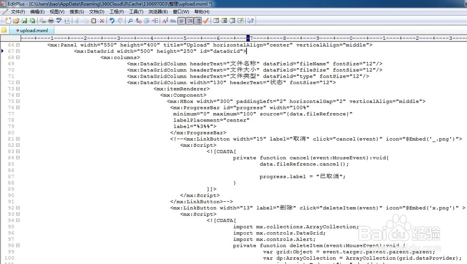Click the red X Delete icon
Image resolution: width=467 pixels, height=264 pixels.
click(x=102, y=21)
